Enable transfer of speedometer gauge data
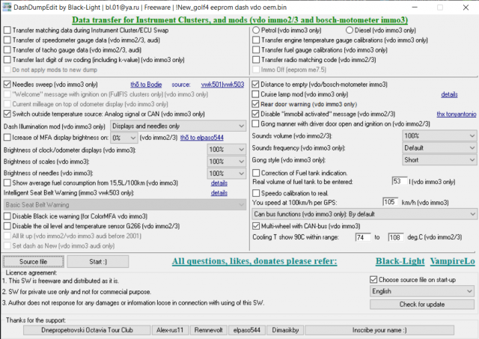This screenshot has height=339, width=479. [x=8, y=40]
